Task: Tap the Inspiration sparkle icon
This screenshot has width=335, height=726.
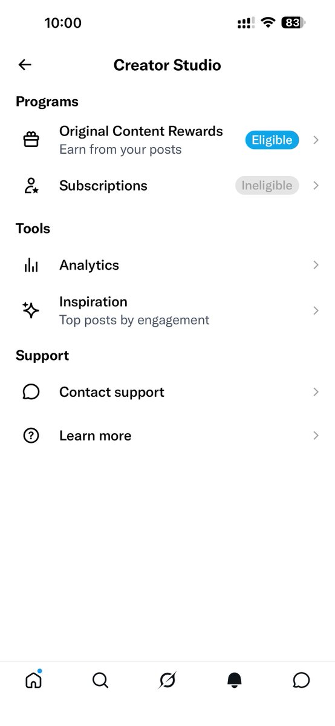Action: click(x=31, y=310)
